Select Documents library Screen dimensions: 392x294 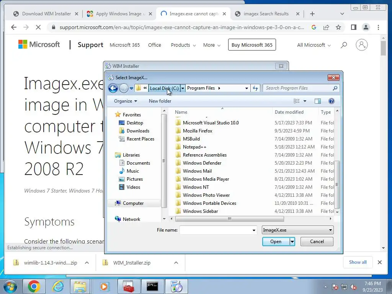point(138,163)
